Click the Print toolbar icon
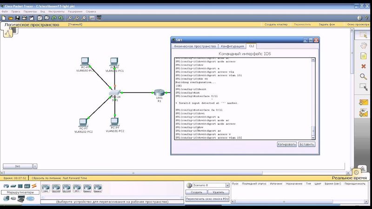 point(25,18)
